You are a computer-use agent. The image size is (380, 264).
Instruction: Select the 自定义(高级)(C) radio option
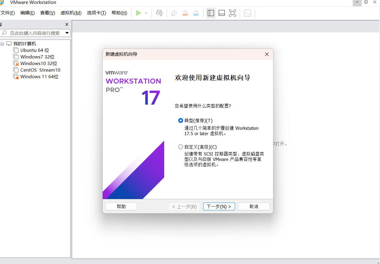coord(180,147)
